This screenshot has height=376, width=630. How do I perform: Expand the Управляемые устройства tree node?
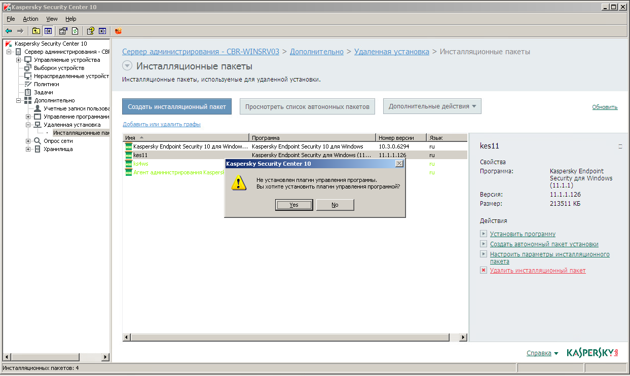[x=19, y=60]
